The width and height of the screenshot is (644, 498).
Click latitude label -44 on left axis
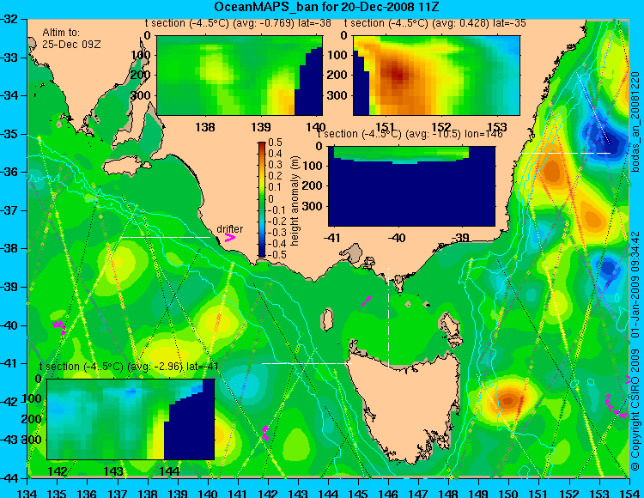click(10, 478)
